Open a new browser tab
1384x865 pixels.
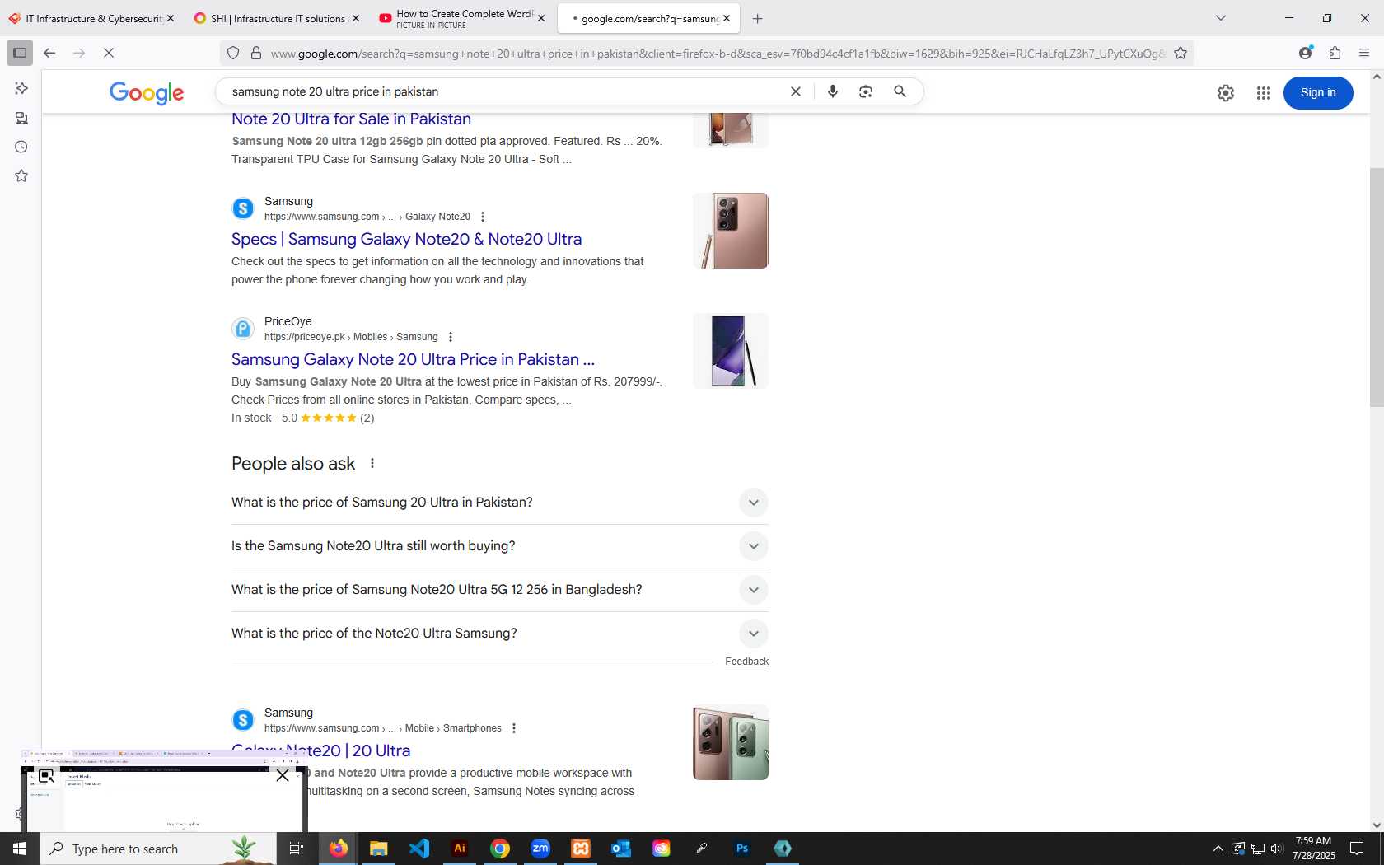(757, 19)
